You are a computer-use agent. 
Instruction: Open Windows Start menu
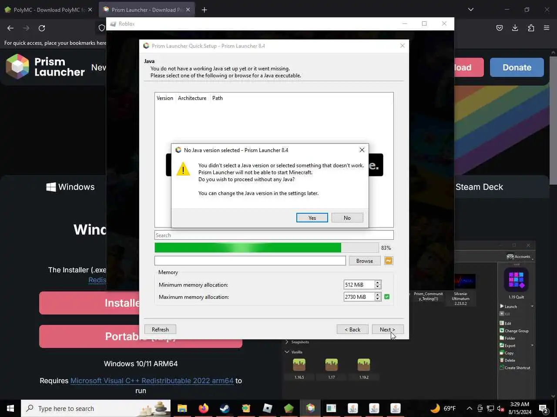pos(10,408)
